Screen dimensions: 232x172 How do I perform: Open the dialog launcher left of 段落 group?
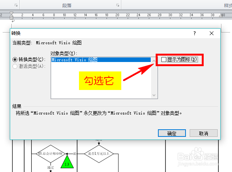click(x=16, y=5)
